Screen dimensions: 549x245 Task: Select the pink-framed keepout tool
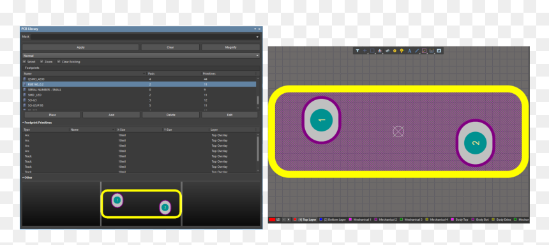click(424, 51)
